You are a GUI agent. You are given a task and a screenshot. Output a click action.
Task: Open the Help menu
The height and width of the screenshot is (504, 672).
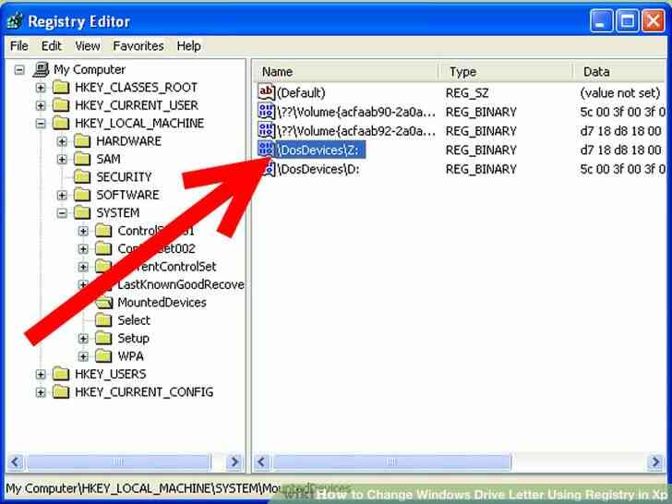188,46
